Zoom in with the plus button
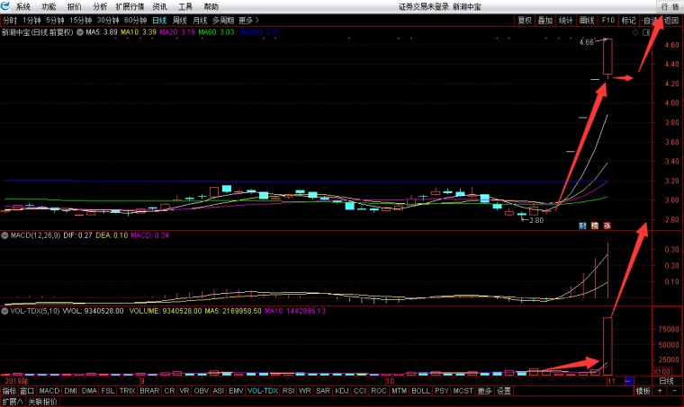This screenshot has width=684, height=407. (x=659, y=391)
